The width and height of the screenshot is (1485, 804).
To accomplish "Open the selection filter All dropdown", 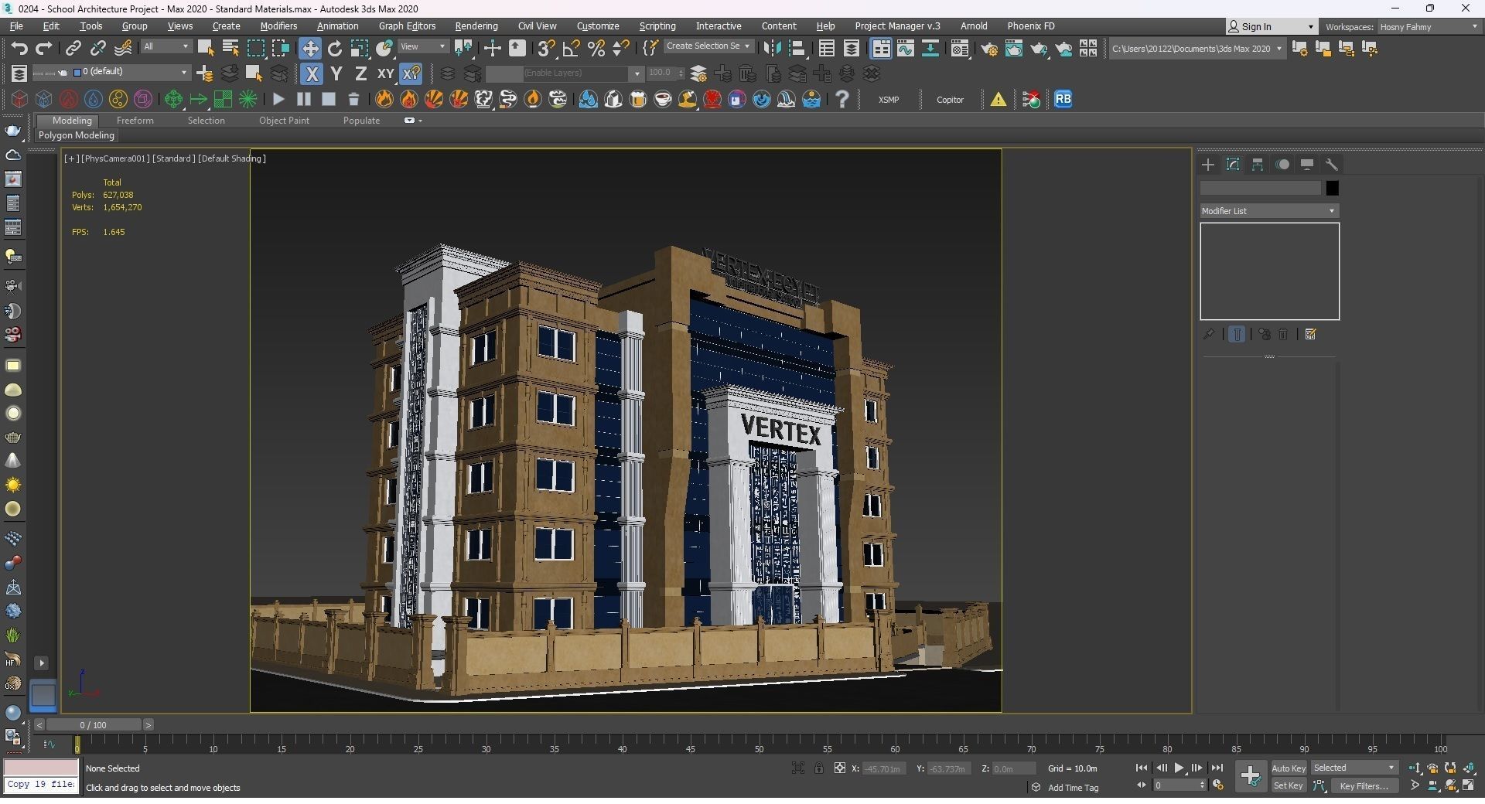I will pyautogui.click(x=166, y=47).
